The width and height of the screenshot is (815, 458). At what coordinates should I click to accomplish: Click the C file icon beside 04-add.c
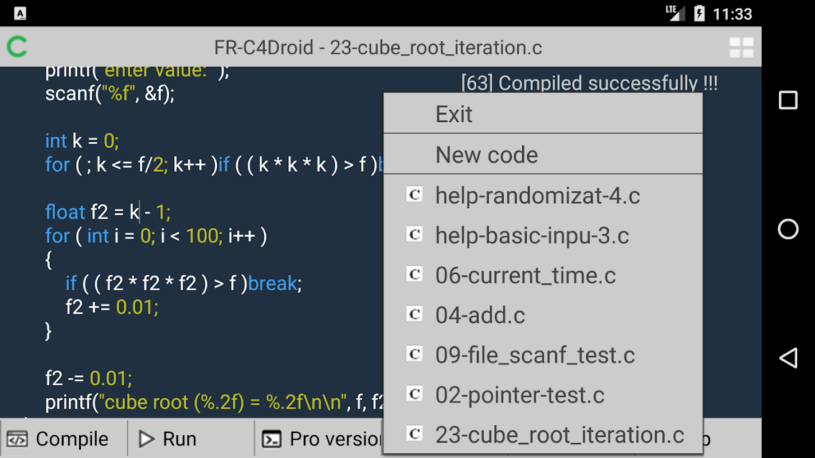click(x=414, y=314)
